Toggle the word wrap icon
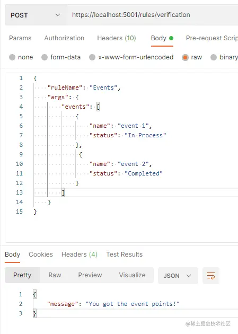238x334 pixels. tap(211, 276)
